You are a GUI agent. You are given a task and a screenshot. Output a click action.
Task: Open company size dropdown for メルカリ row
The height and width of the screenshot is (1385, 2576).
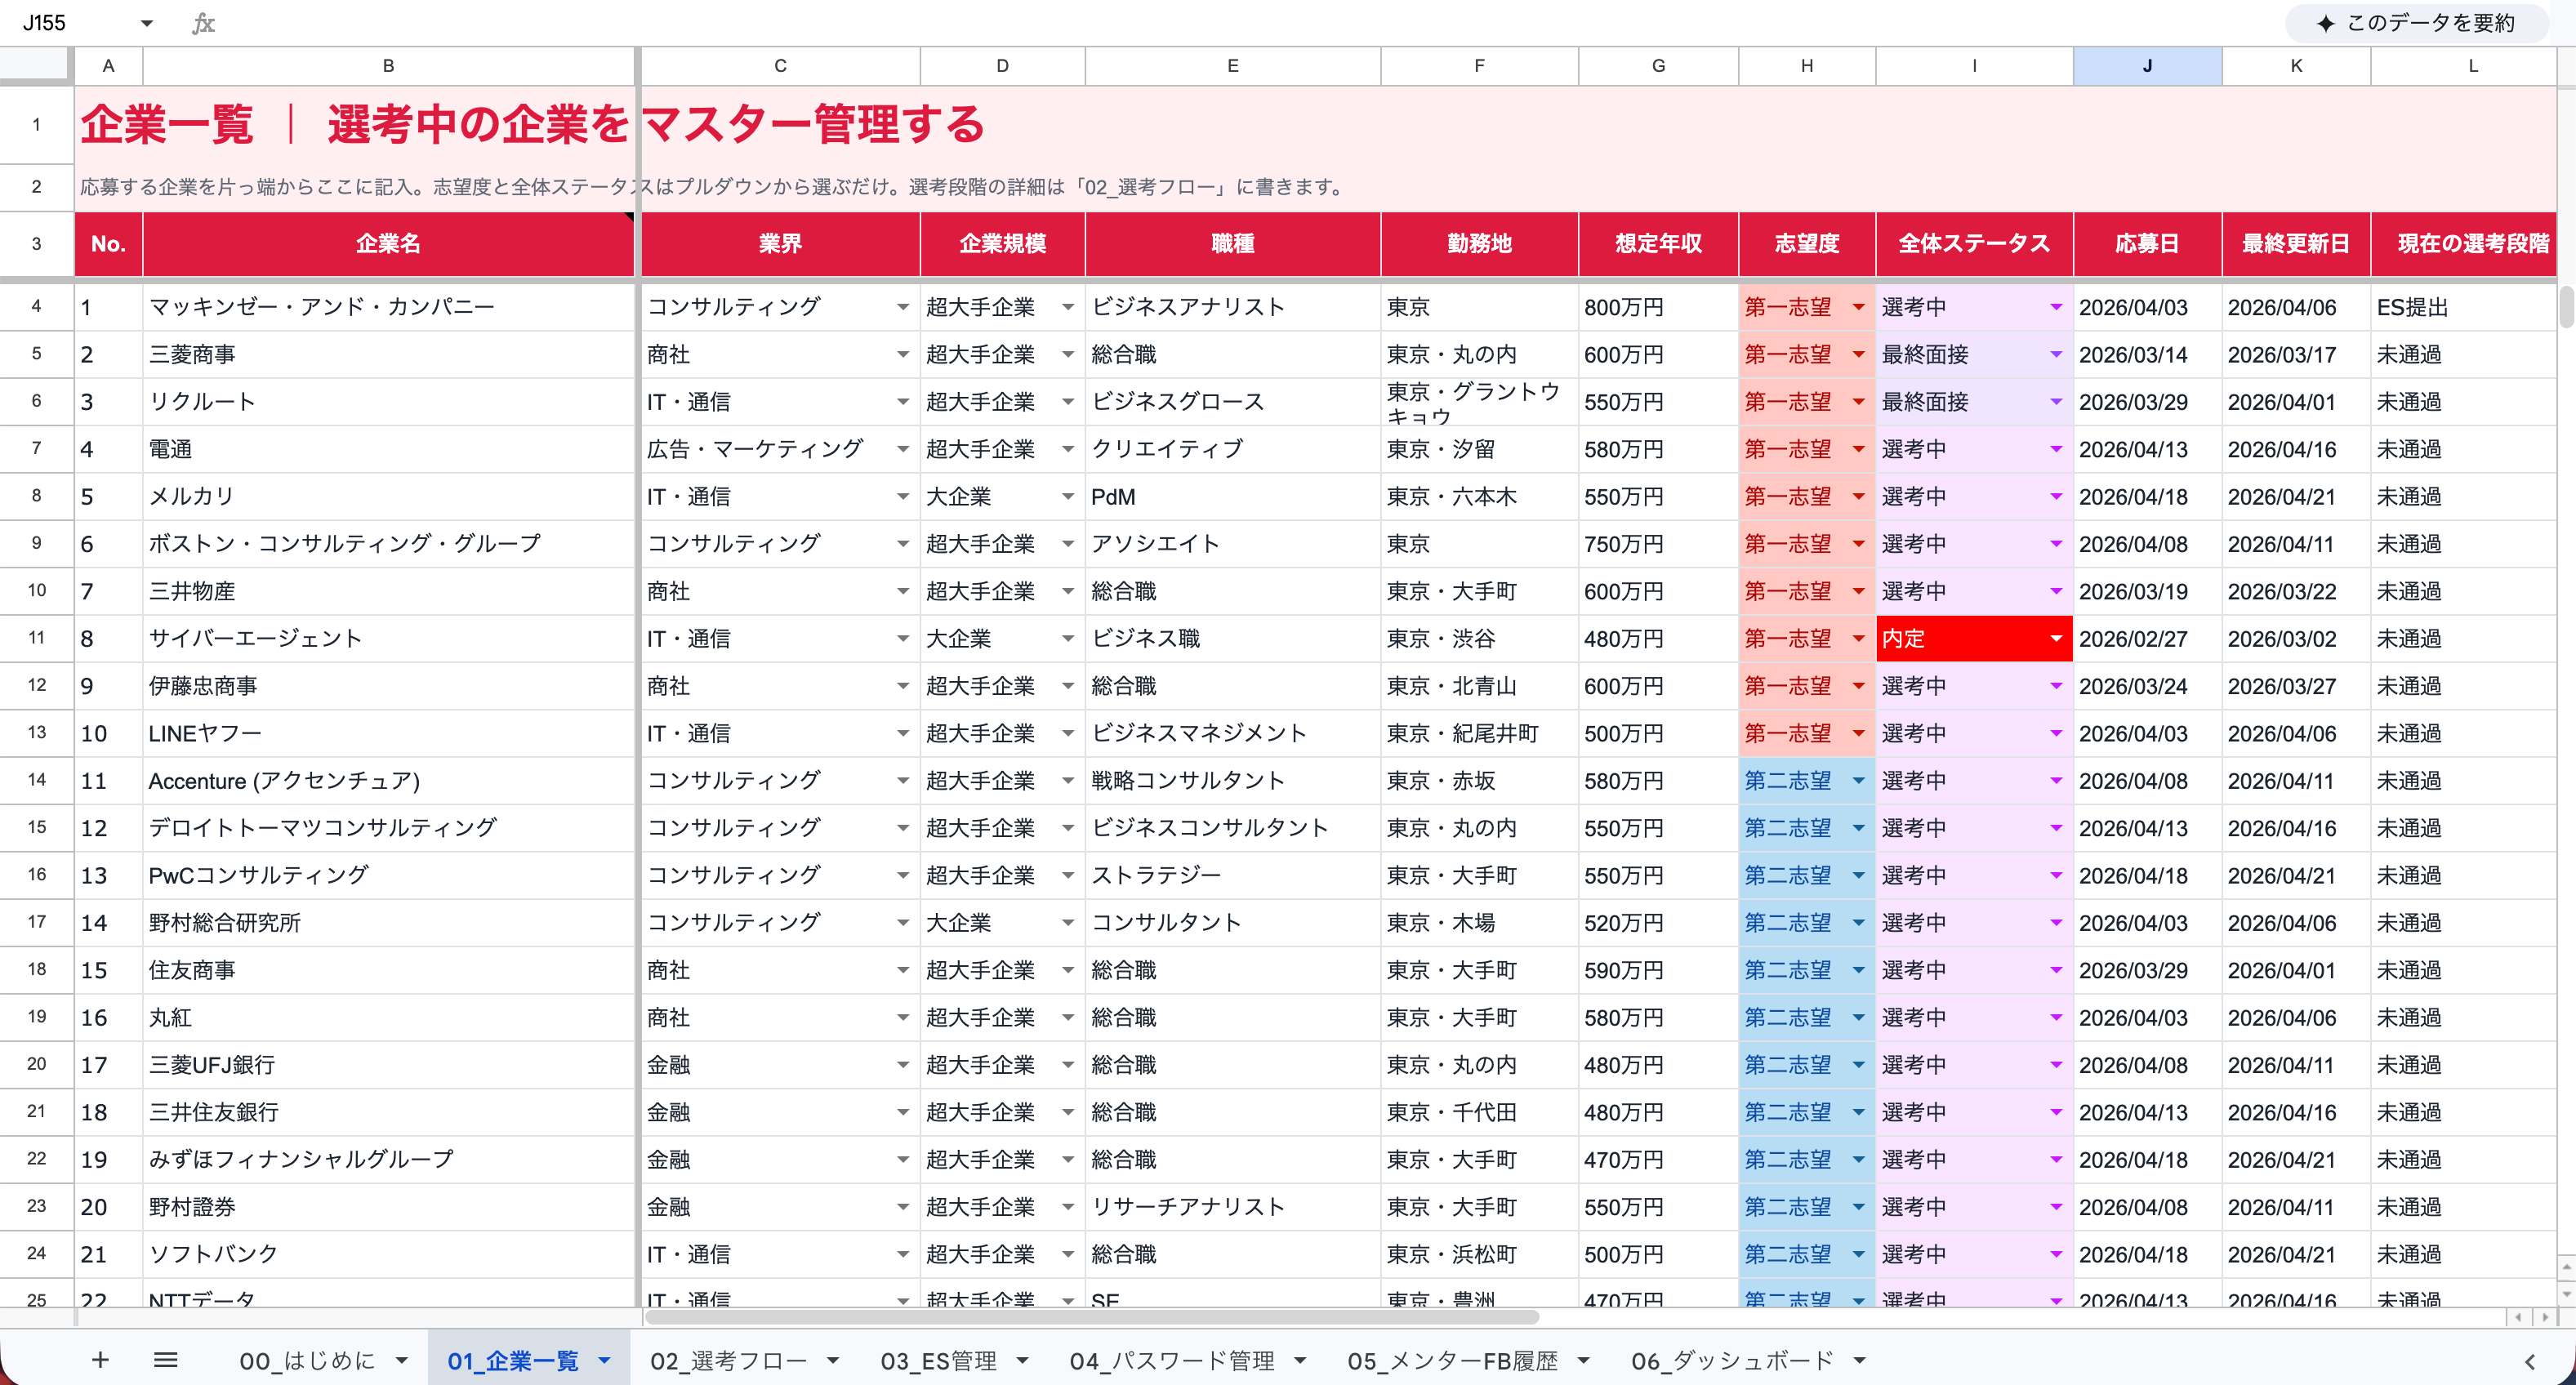[1067, 497]
